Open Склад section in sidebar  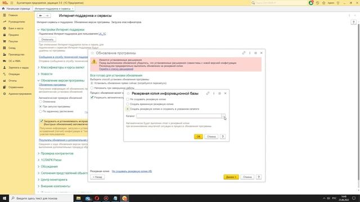12,48
